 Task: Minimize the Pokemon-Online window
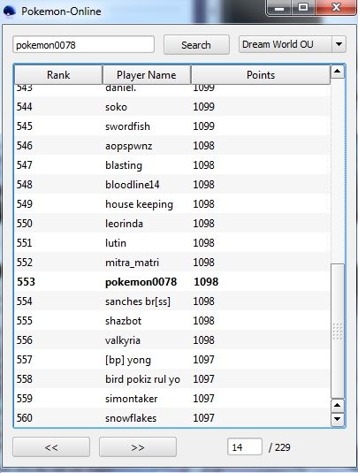click(279, 8)
